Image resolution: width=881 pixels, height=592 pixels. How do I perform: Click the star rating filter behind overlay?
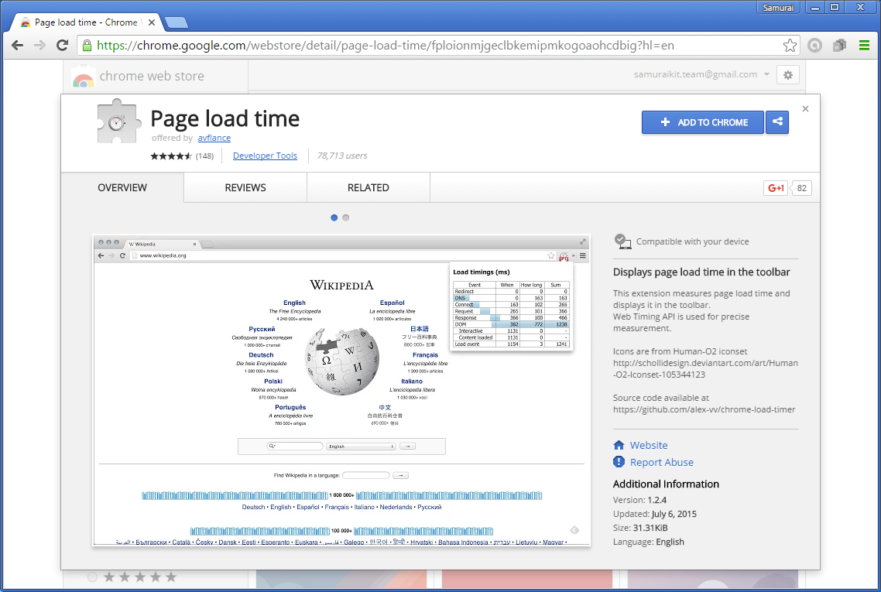tap(132, 577)
